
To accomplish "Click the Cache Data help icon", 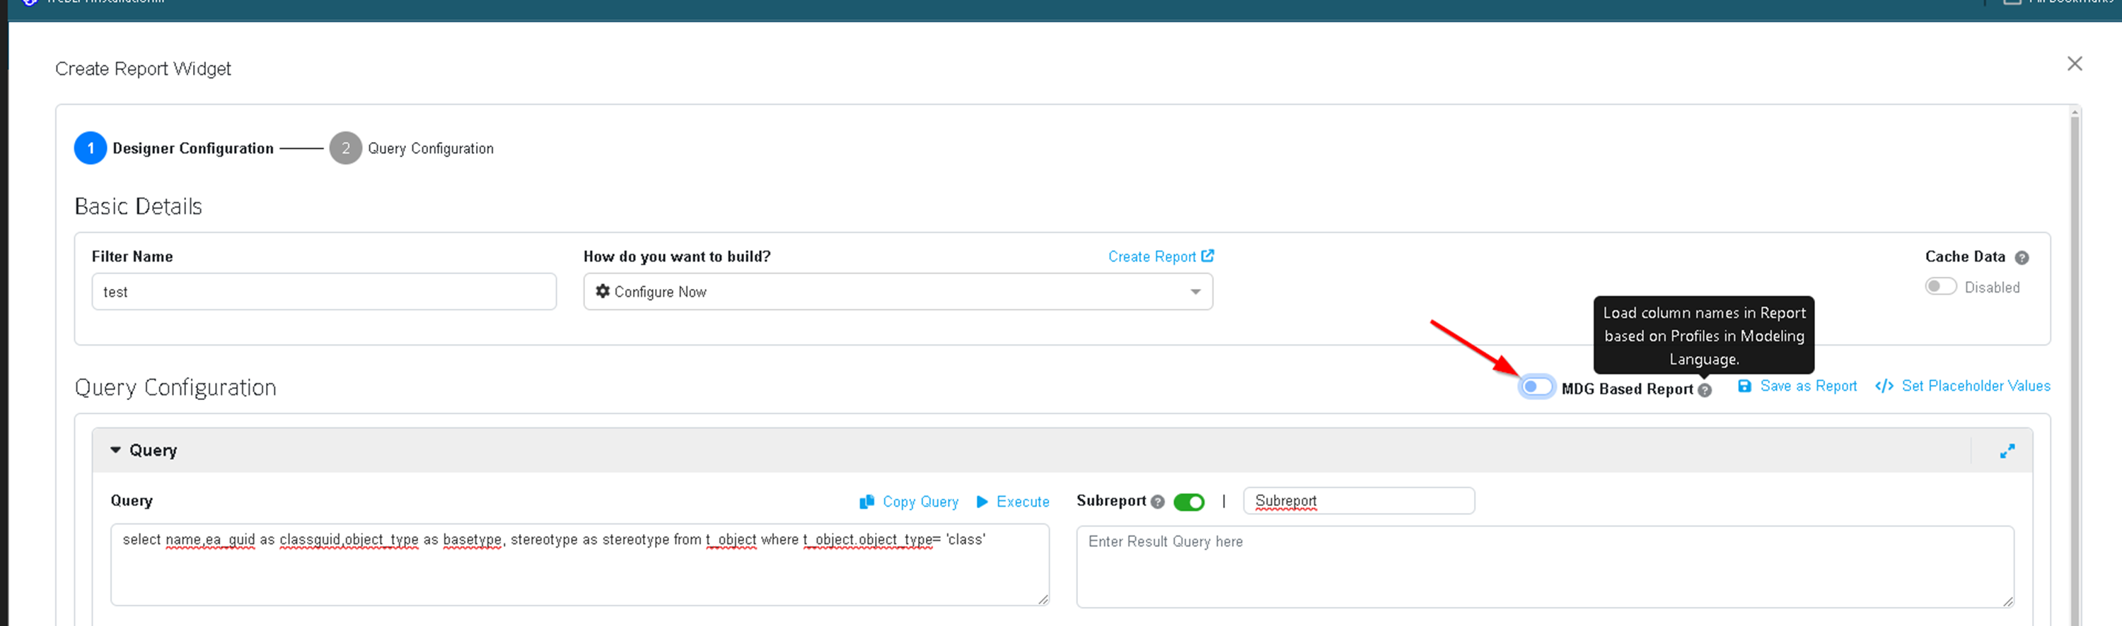I will pyautogui.click(x=2022, y=257).
